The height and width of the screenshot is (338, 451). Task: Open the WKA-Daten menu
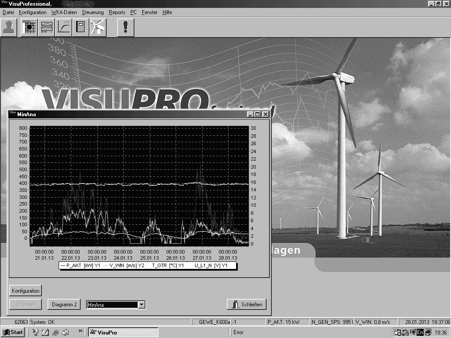tap(64, 12)
